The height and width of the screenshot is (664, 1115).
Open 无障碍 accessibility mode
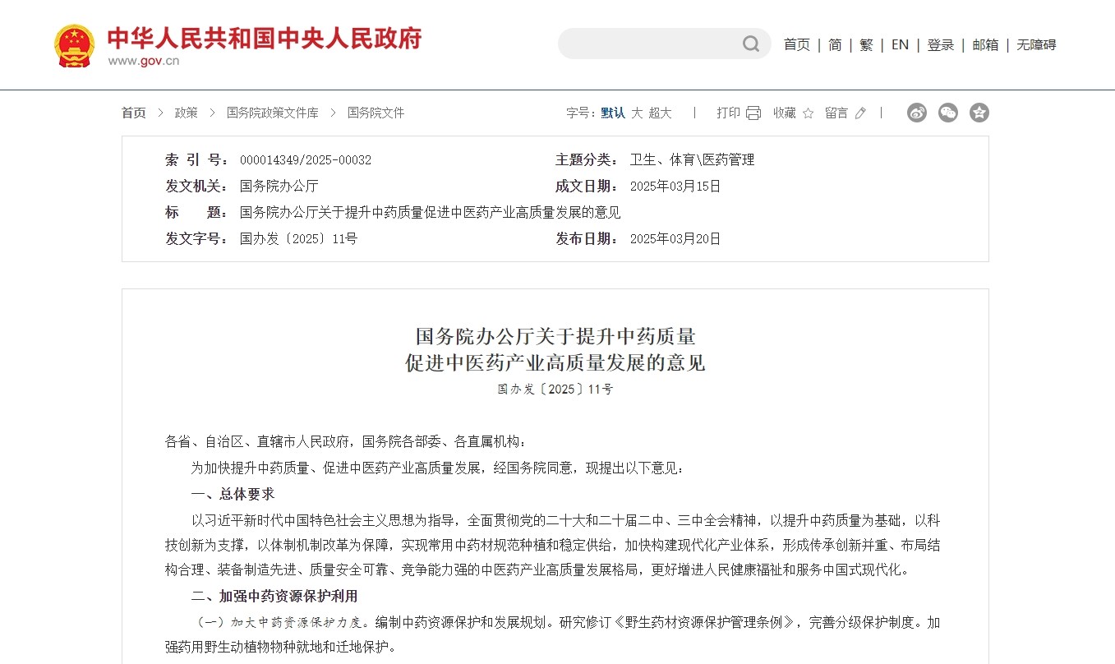(x=1036, y=45)
